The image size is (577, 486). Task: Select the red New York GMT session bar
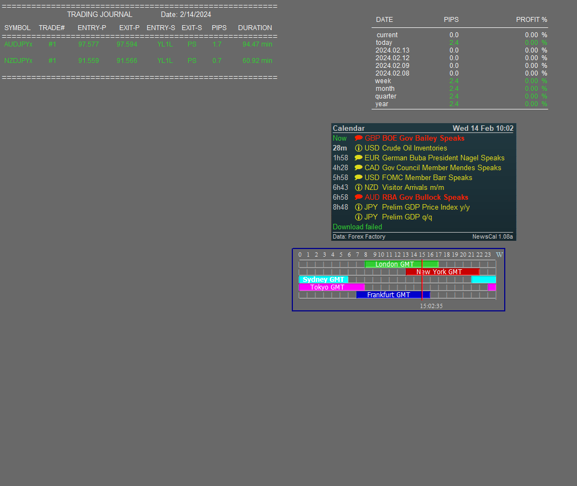[442, 272]
